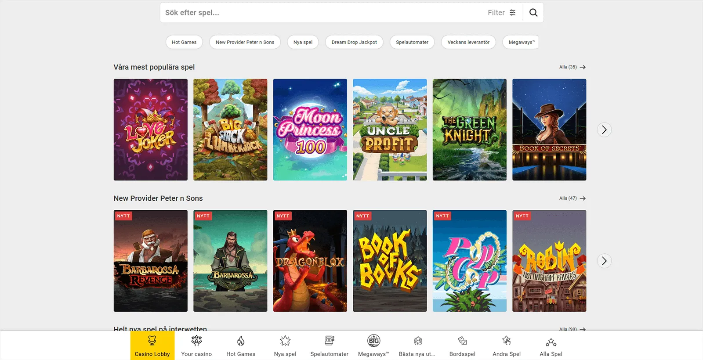Open Barbarossa Revenge game thumbnail
This screenshot has height=360, width=703.
151,261
